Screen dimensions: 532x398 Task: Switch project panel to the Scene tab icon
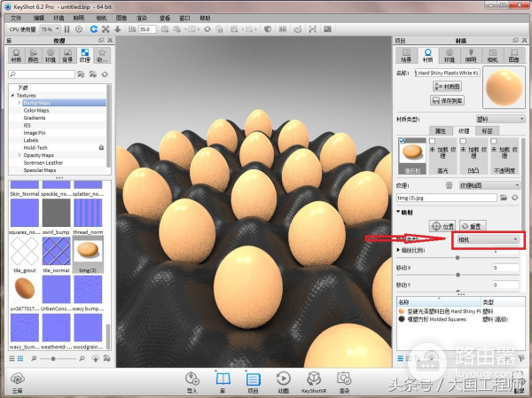click(x=406, y=55)
